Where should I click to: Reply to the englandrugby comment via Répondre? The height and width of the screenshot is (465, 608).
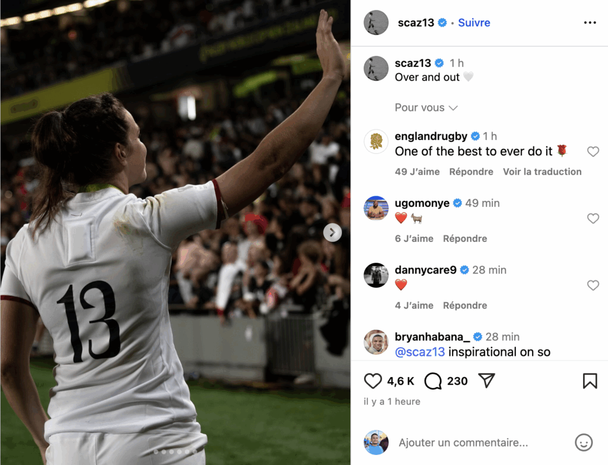pos(471,171)
